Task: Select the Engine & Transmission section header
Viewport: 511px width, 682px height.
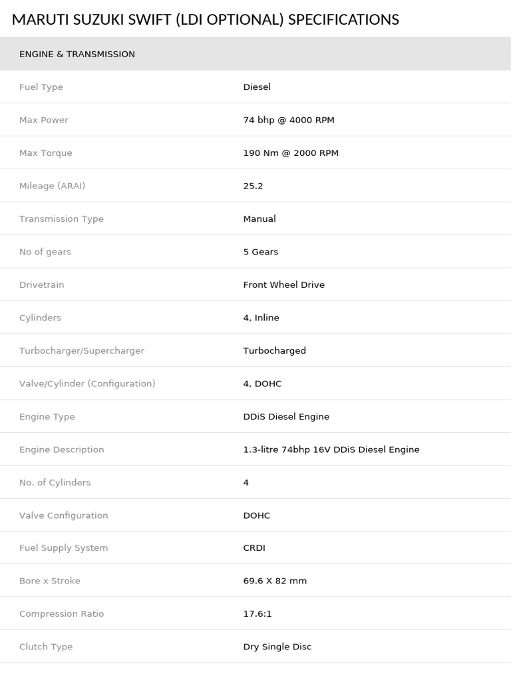Action: (77, 54)
